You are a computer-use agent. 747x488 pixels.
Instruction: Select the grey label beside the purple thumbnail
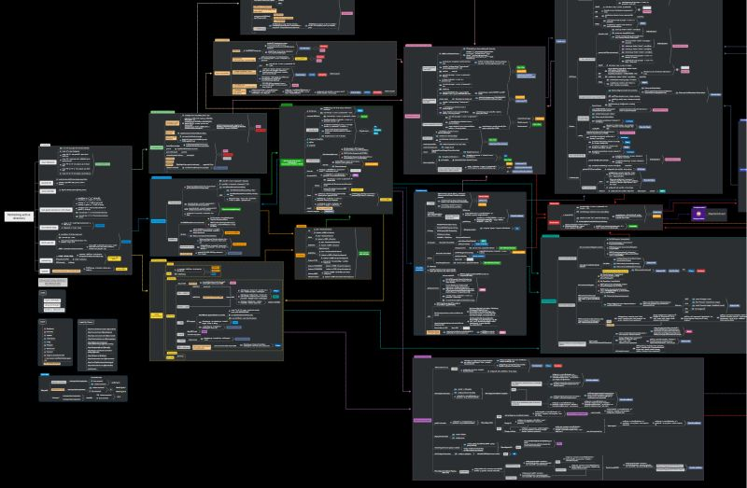(x=717, y=215)
